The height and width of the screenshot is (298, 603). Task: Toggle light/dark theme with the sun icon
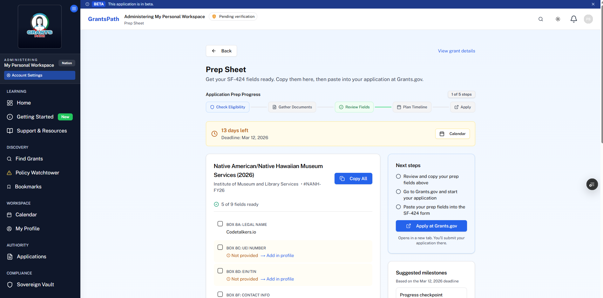pos(558,19)
